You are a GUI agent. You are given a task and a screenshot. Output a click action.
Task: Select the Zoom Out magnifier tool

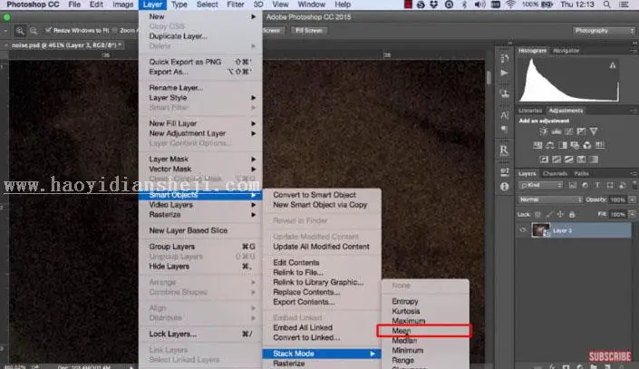34,31
